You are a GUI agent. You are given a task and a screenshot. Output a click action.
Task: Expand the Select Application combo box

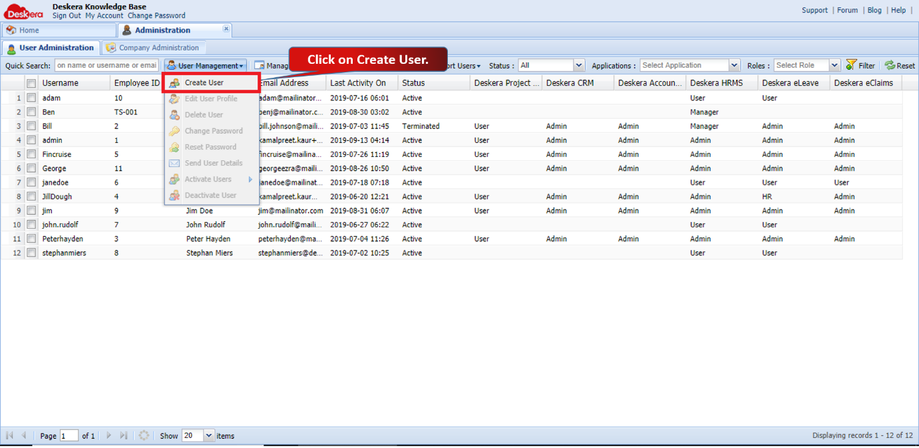coord(734,65)
